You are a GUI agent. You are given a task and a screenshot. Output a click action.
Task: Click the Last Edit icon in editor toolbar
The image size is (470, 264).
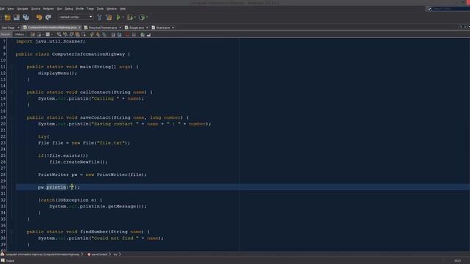coord(32,34)
